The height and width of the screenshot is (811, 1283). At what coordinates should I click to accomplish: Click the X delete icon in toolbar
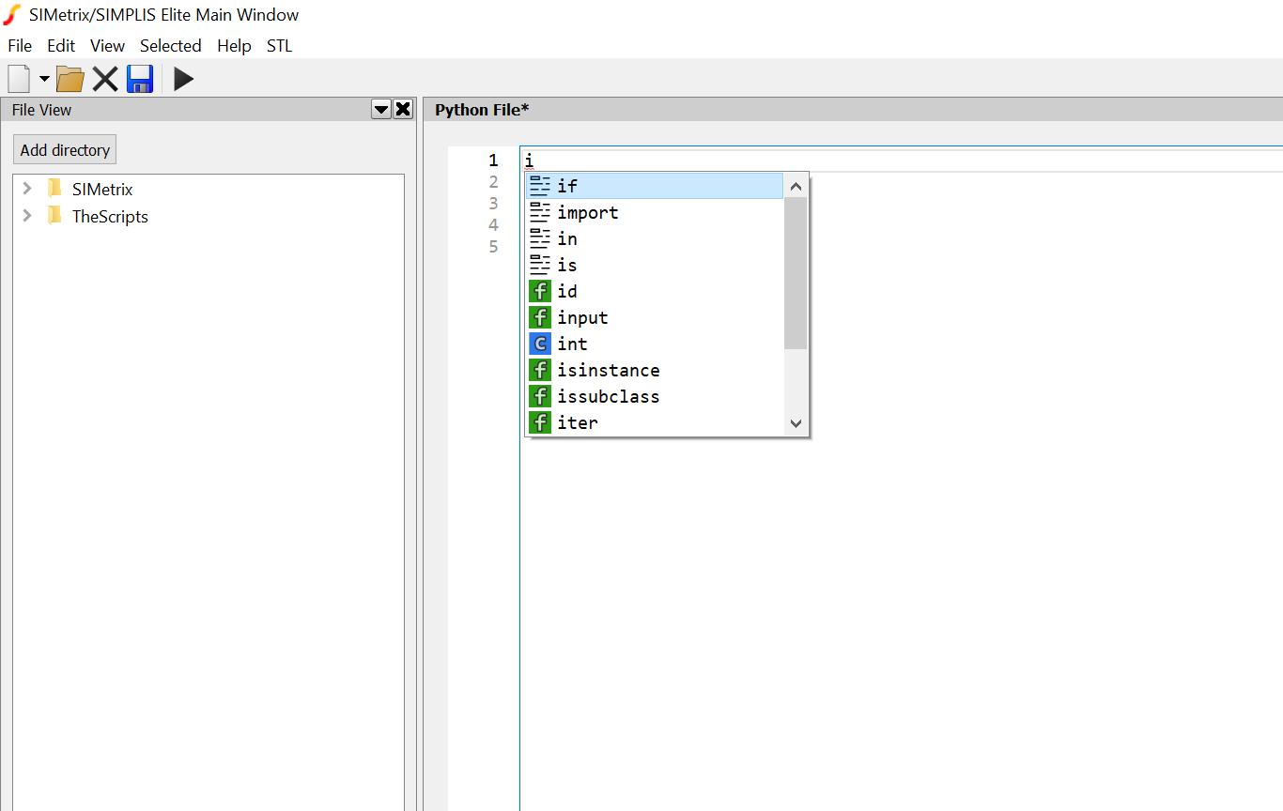click(105, 80)
